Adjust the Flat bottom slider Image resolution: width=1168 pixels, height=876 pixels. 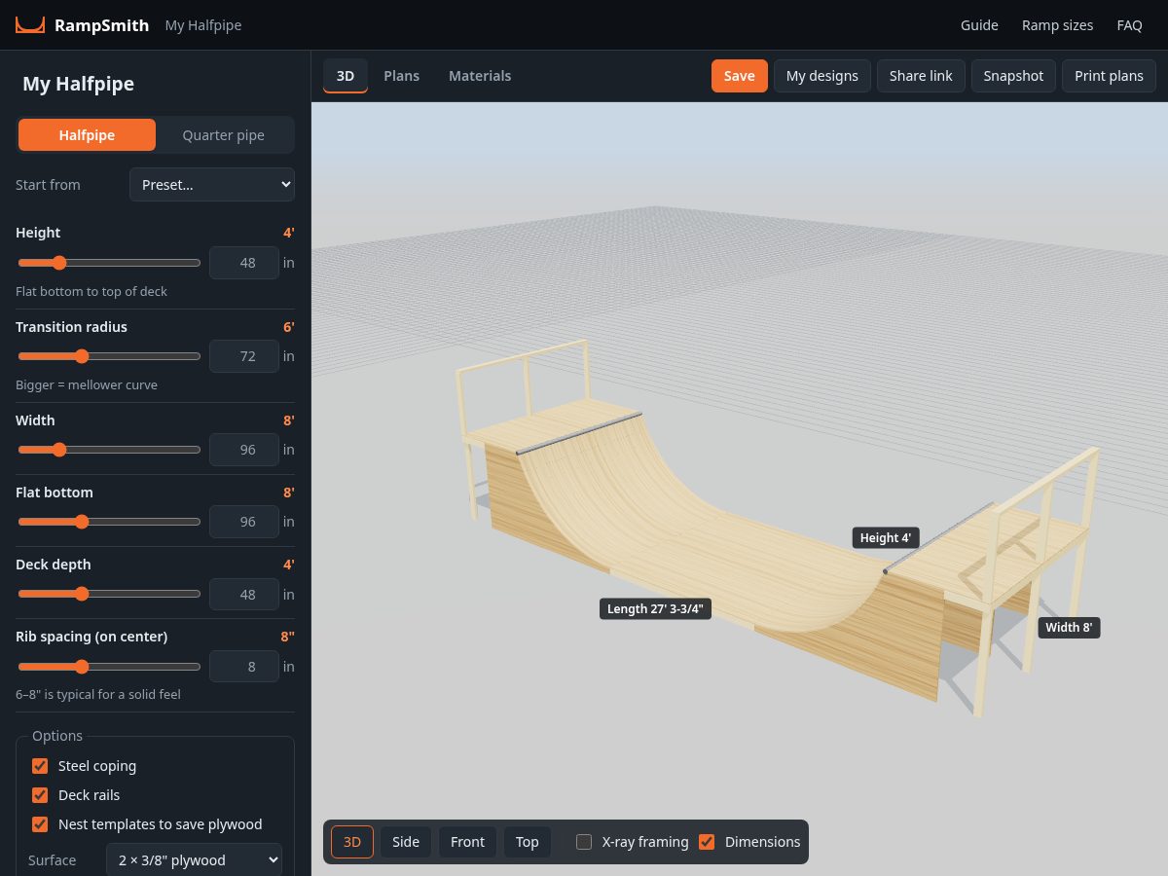[109, 522]
